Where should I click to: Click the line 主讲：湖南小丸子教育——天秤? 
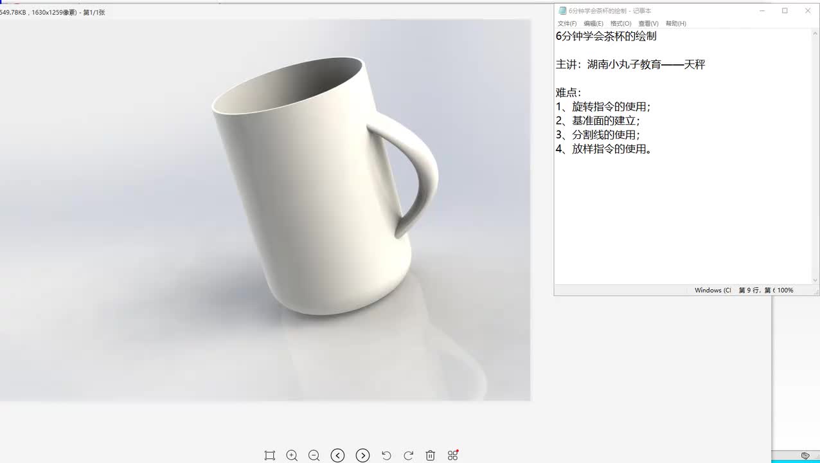pyautogui.click(x=630, y=64)
